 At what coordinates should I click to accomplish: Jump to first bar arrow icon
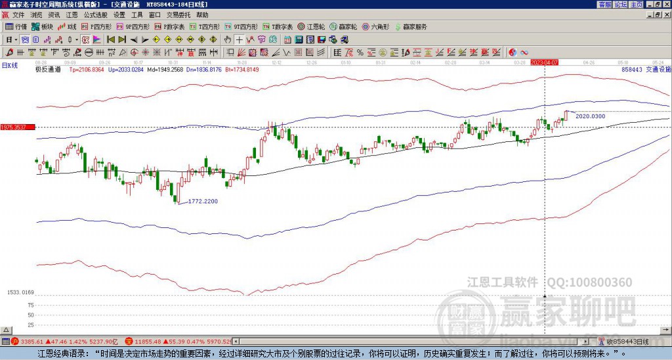pyautogui.click(x=110, y=39)
